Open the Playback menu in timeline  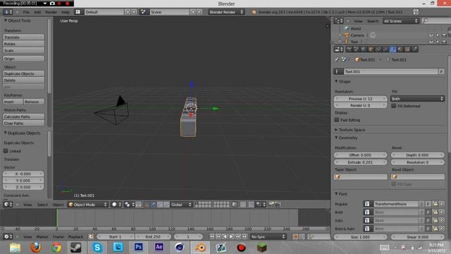[x=75, y=237]
